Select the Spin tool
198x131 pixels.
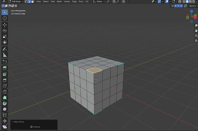pyautogui.click(x=5, y=103)
